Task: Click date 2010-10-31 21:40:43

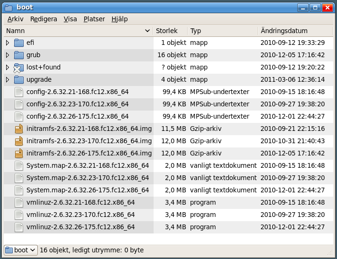Action: (293, 141)
